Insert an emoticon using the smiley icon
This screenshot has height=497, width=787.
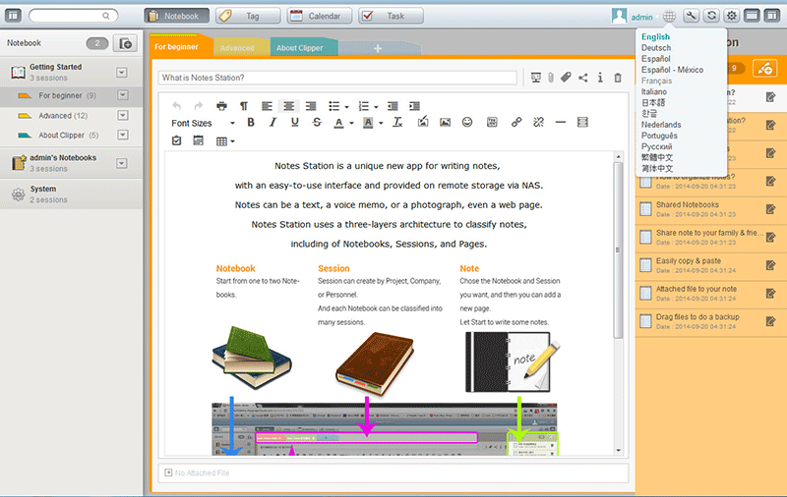click(467, 123)
